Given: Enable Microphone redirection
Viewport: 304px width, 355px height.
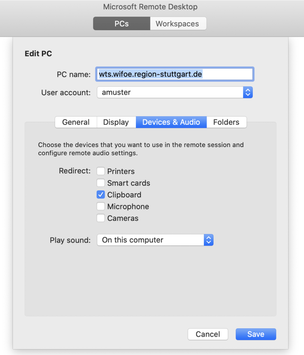Looking at the screenshot, I should tap(101, 207).
